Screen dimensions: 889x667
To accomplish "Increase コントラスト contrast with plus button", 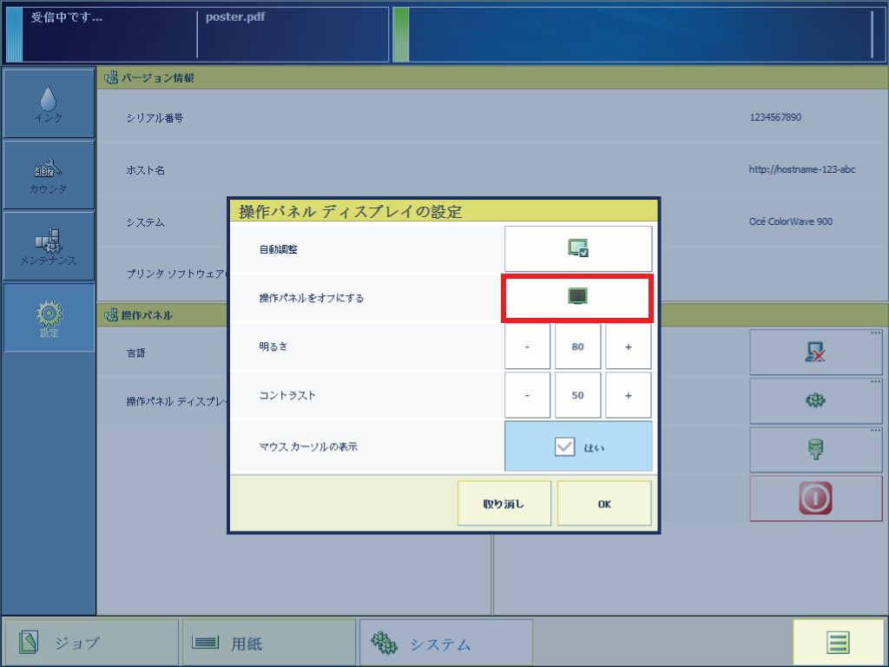I will coord(629,395).
